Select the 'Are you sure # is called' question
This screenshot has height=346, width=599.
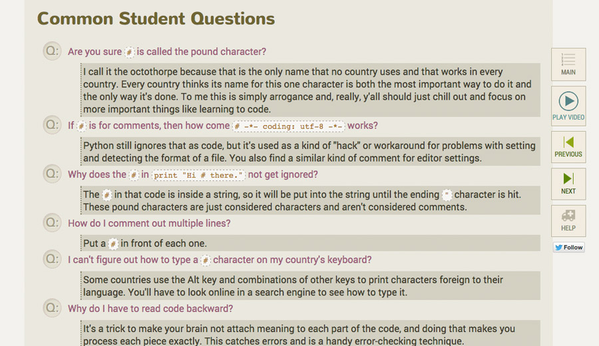click(166, 52)
